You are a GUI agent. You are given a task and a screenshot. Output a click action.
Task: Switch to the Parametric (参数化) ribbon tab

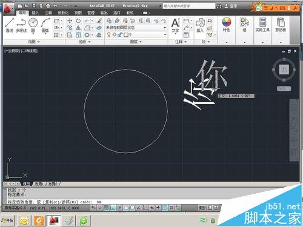(x=63, y=13)
